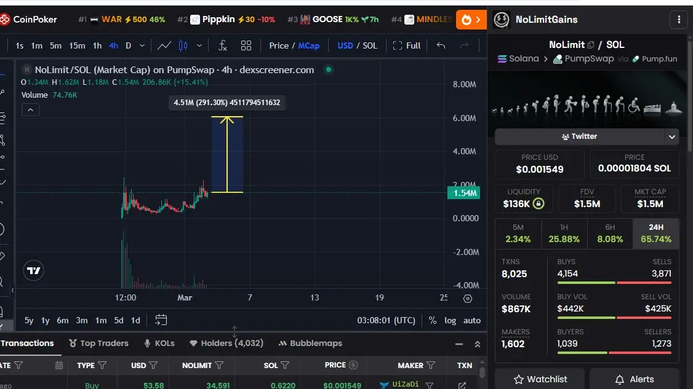This screenshot has height=389, width=693.
Task: Minimize the transactions panel
Action: point(459,344)
